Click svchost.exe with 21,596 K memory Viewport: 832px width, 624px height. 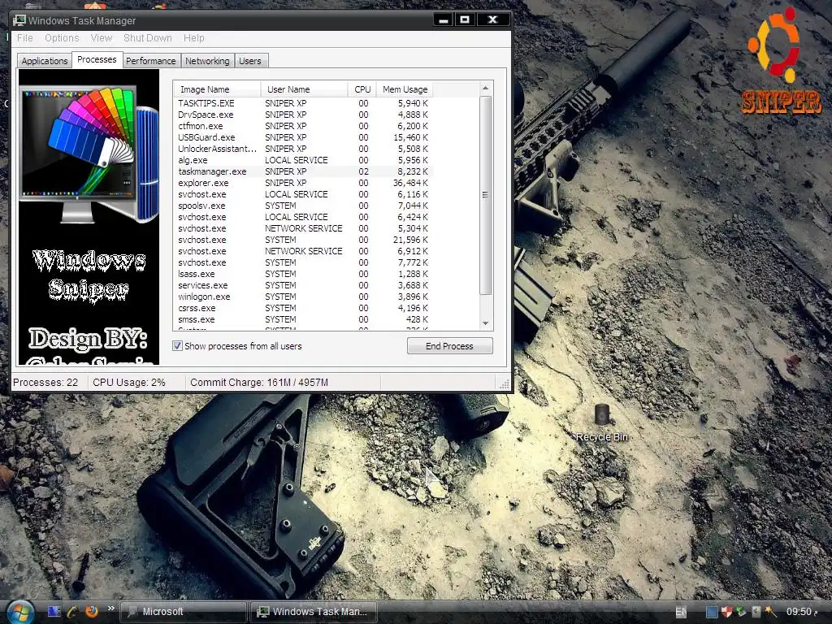pos(303,240)
